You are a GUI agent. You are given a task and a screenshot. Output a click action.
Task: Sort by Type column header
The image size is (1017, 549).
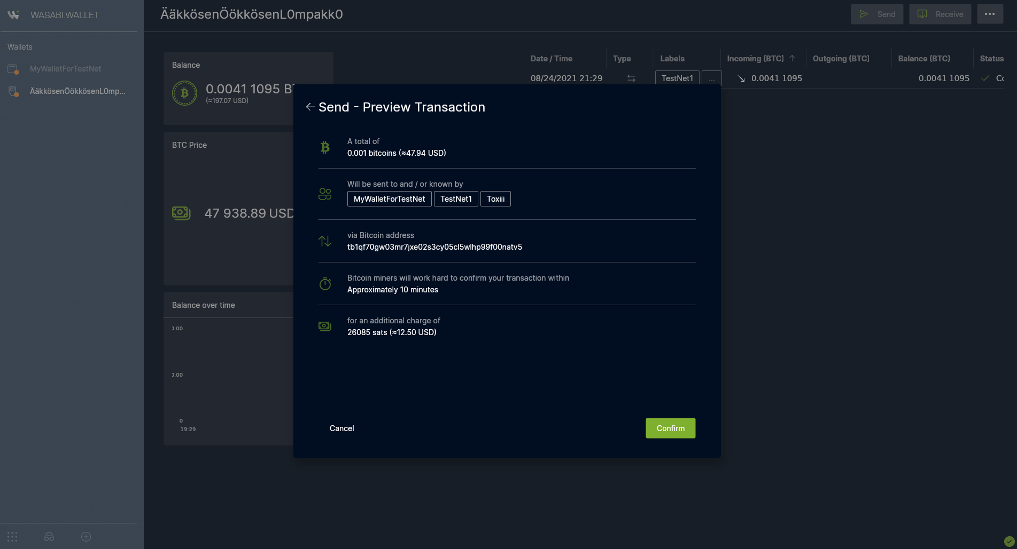point(622,59)
